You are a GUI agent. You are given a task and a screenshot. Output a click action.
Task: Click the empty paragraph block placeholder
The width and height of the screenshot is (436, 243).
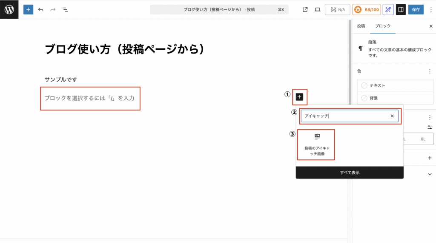pyautogui.click(x=89, y=98)
